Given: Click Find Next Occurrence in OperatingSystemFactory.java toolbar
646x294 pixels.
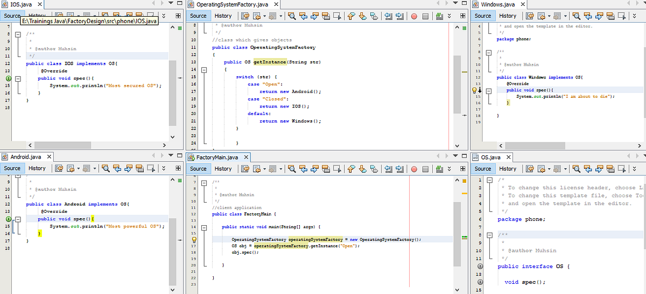Looking at the screenshot, I should (314, 16).
